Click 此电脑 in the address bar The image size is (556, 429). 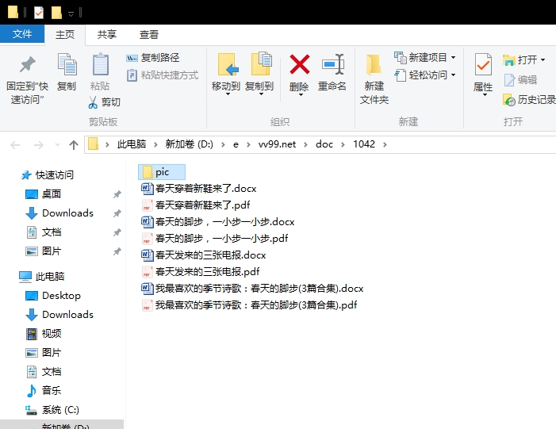132,144
